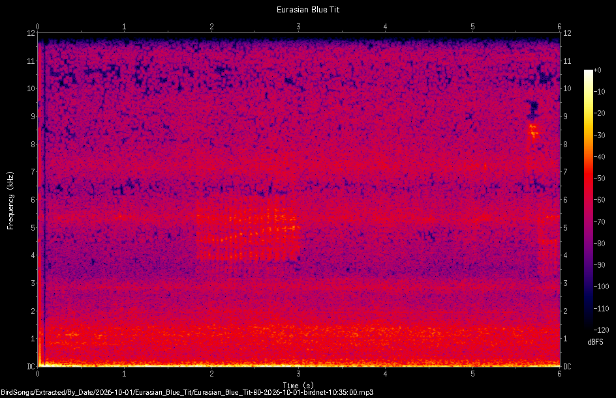Click the "-20" colorbar label
This screenshot has width=616, height=398.
click(600, 113)
